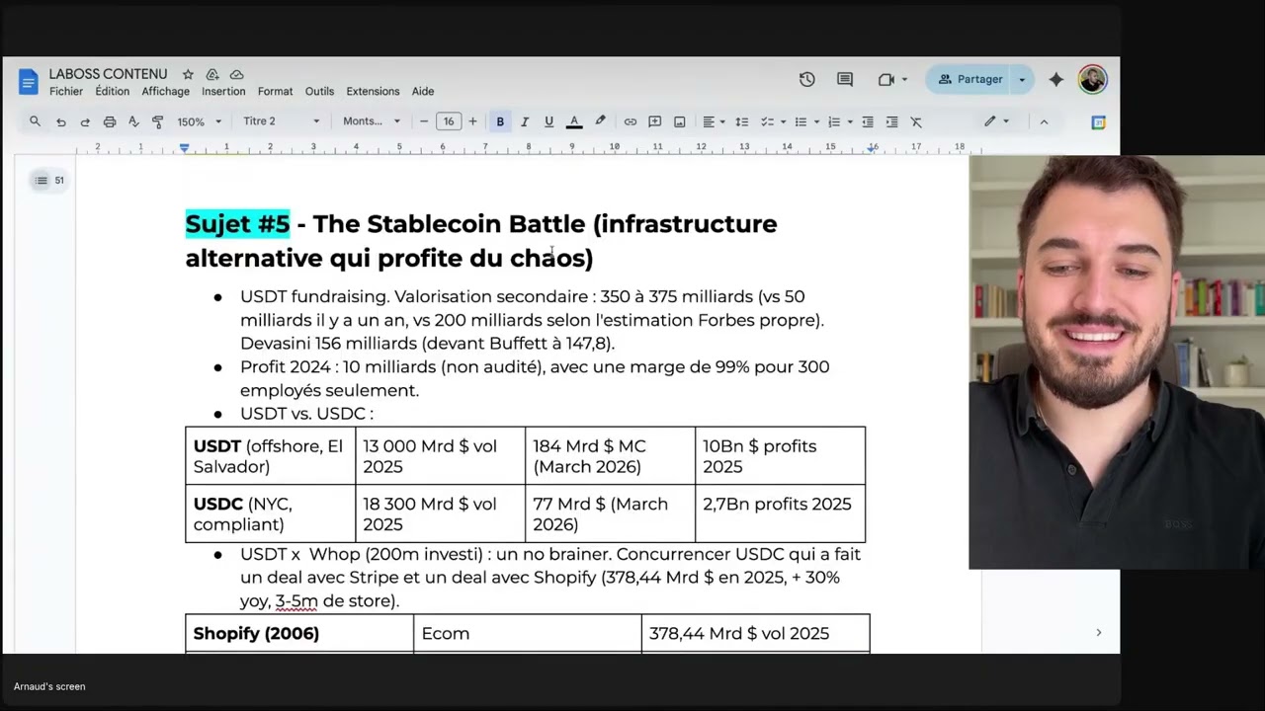Run spelling and grammar check
The image size is (1265, 711).
(x=133, y=121)
